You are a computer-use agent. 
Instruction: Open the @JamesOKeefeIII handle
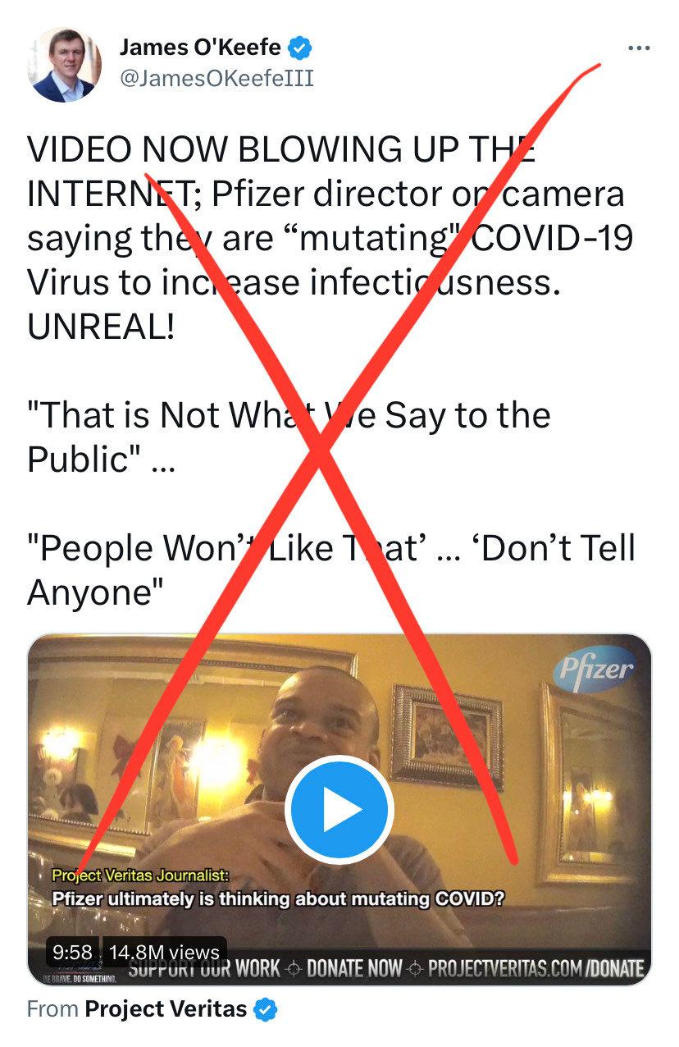pos(216,79)
